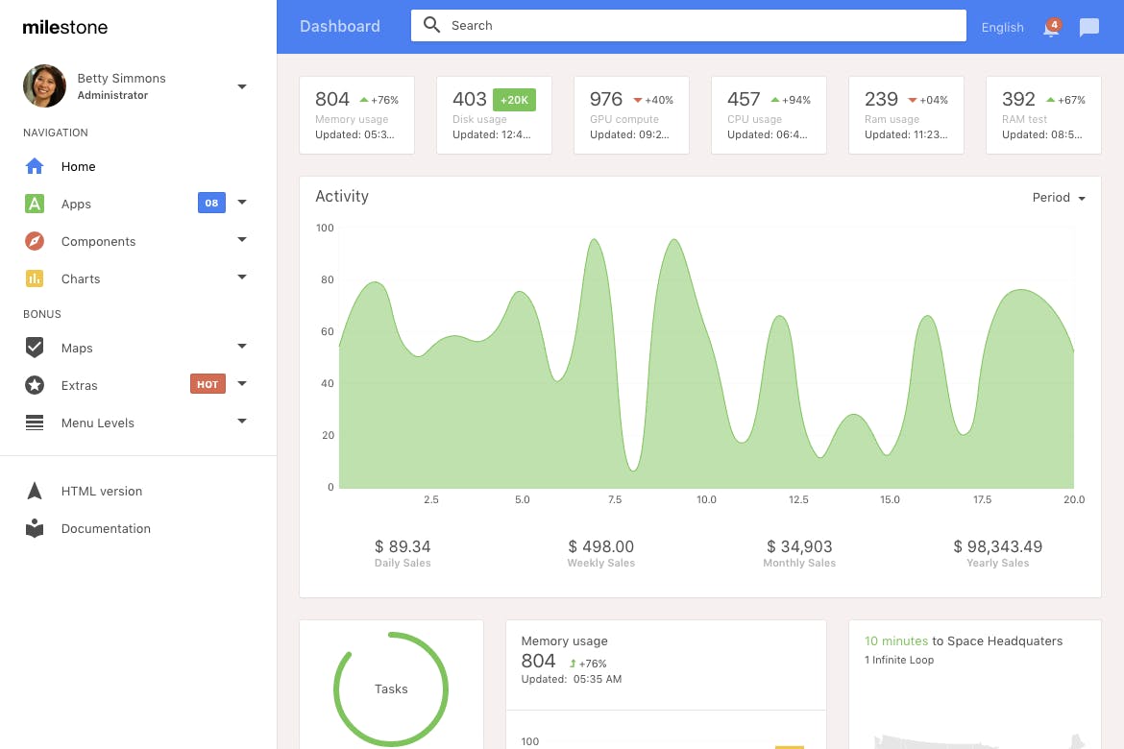The height and width of the screenshot is (749, 1124).
Task: Click the Components compass icon
Action: tap(35, 241)
